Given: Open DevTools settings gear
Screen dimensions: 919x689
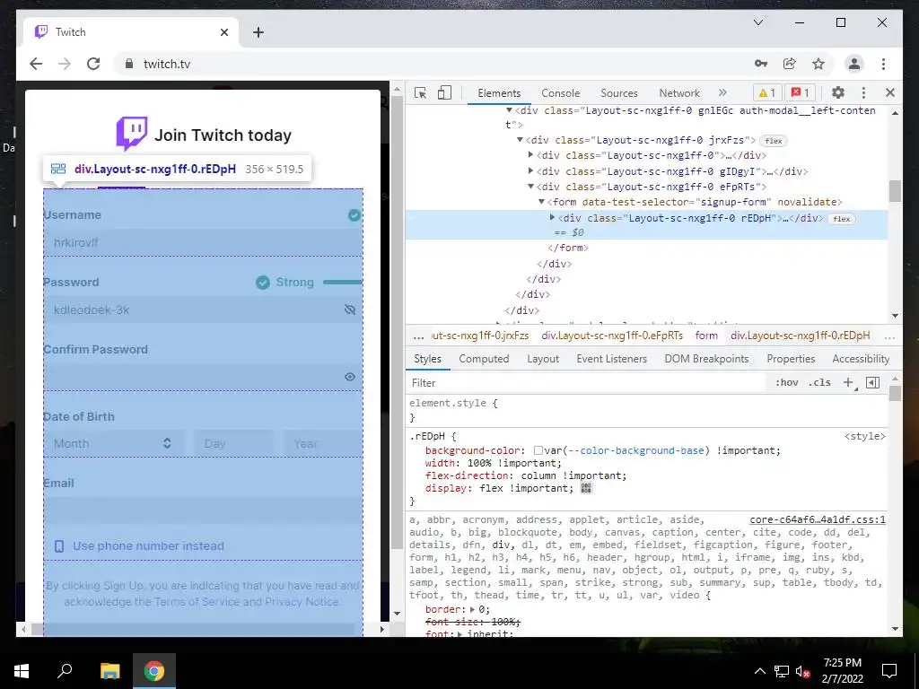Looking at the screenshot, I should click(838, 92).
